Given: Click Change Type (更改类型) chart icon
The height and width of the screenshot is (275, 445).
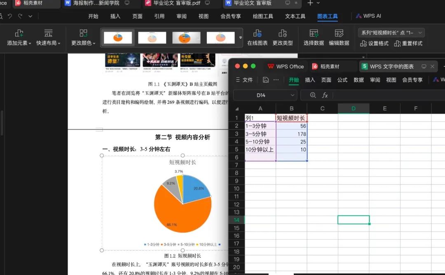Looking at the screenshot, I should [282, 33].
